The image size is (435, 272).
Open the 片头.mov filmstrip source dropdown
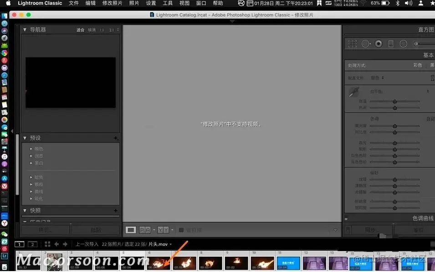point(160,244)
